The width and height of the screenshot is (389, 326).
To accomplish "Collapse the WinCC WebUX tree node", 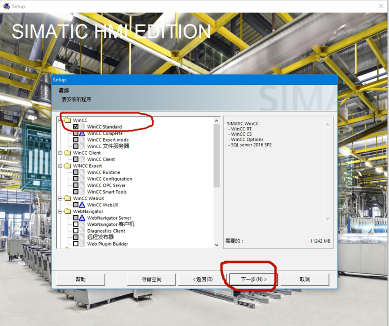I will tap(60, 198).
